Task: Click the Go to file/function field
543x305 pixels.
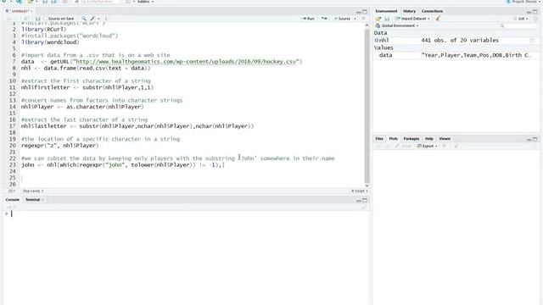Action: pyautogui.click(x=96, y=2)
